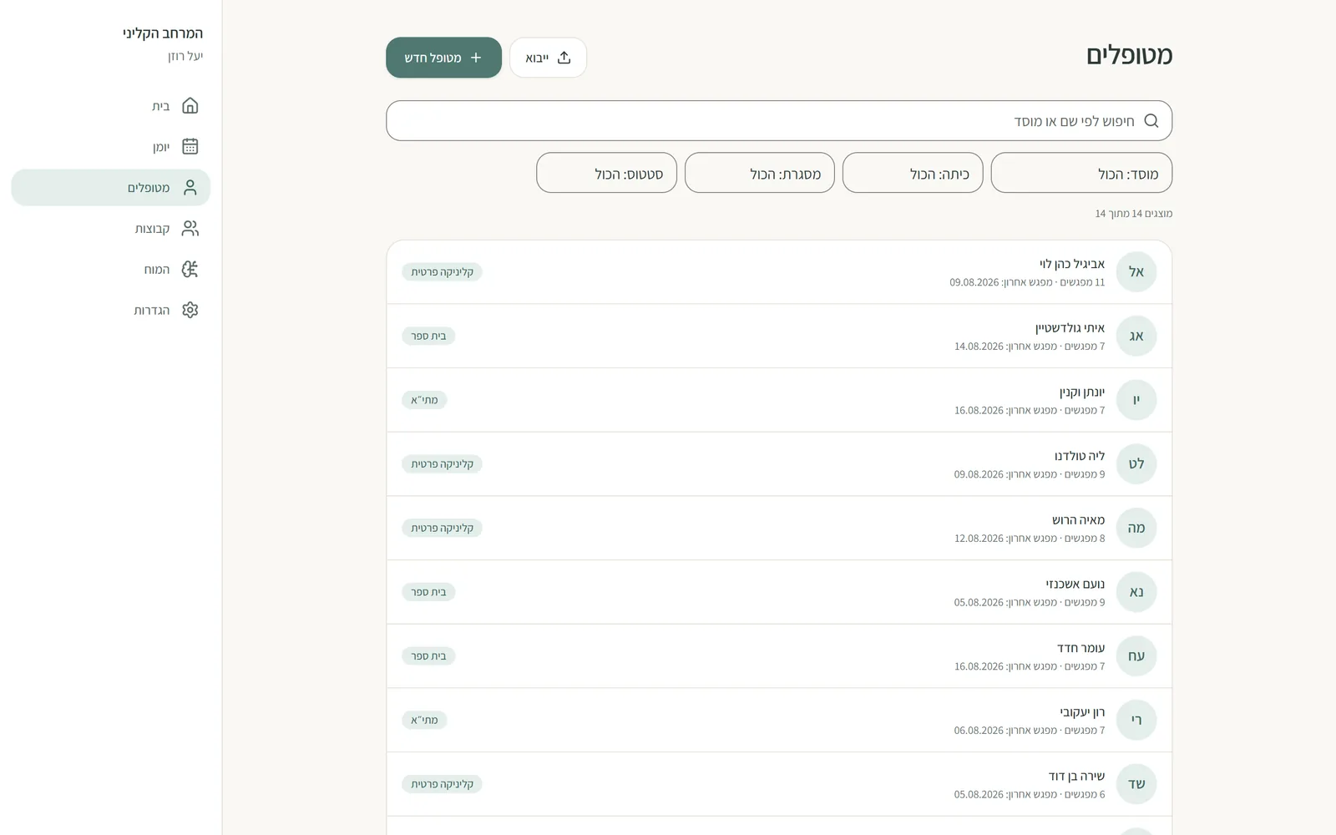Open the מסגרת: הכול filter dropdown
The width and height of the screenshot is (1336, 835).
(760, 173)
